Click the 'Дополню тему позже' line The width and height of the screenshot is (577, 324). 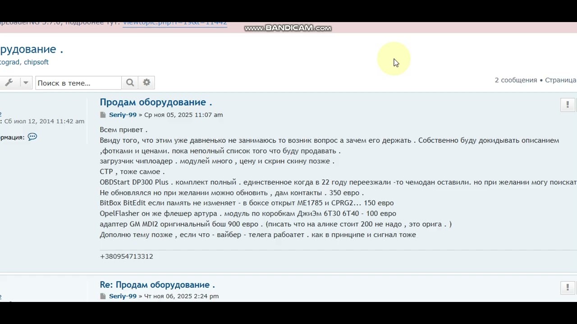[x=258, y=234]
